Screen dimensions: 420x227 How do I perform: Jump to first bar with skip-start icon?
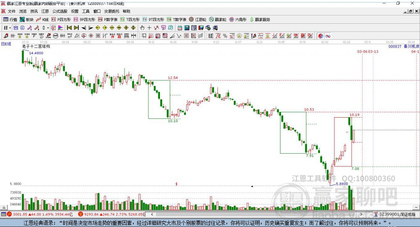pyautogui.click(x=69, y=28)
